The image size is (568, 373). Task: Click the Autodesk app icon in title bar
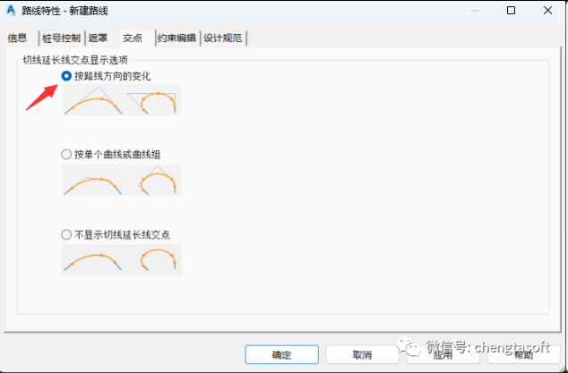pyautogui.click(x=12, y=11)
